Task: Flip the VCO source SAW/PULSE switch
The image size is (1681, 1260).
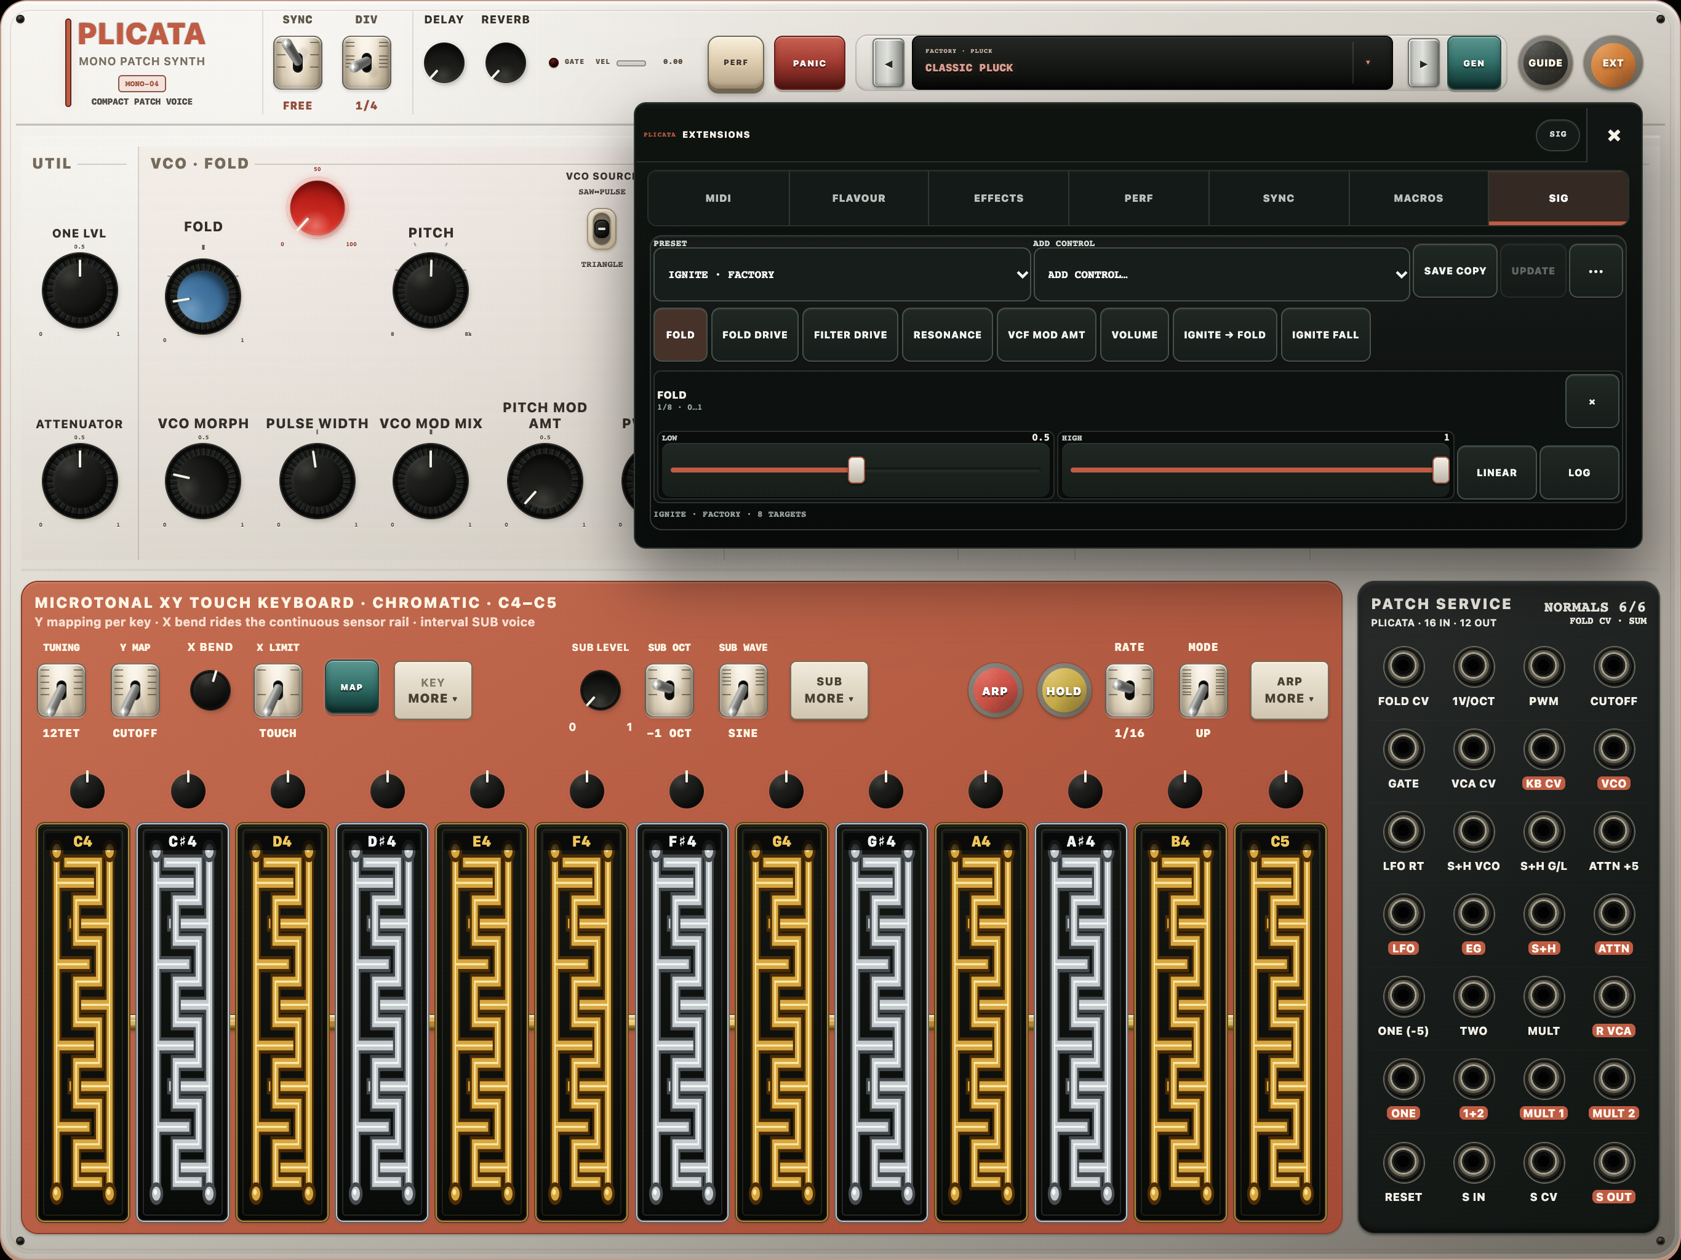Action: (x=601, y=229)
